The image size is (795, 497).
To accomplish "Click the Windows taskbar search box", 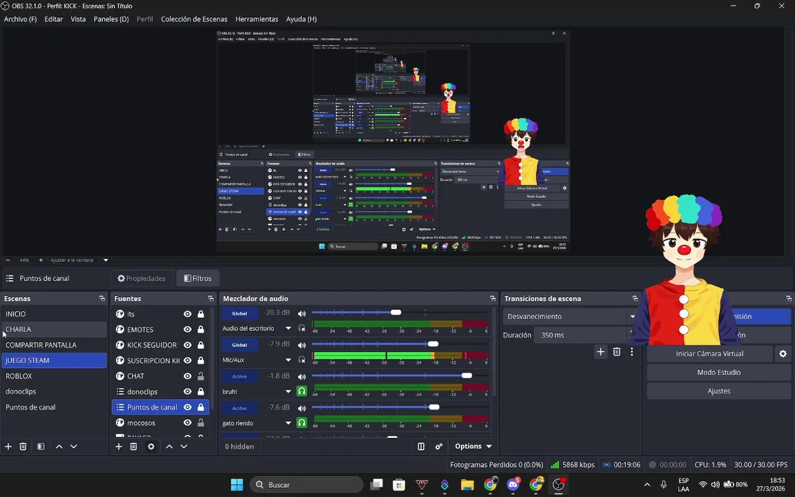I will (306, 485).
